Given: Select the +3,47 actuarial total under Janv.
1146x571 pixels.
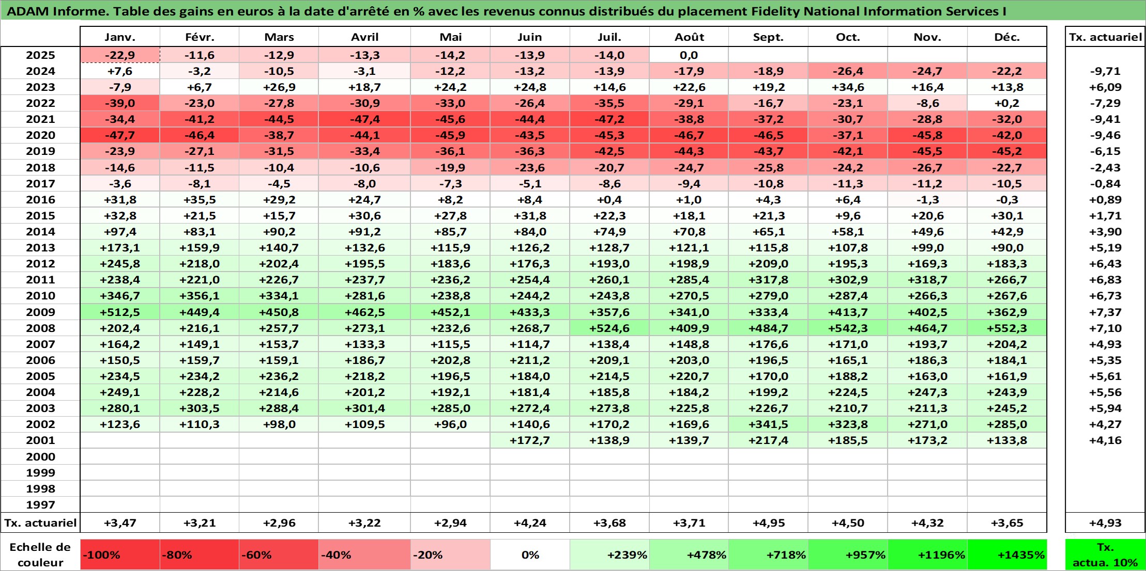Looking at the screenshot, I should pyautogui.click(x=120, y=523).
